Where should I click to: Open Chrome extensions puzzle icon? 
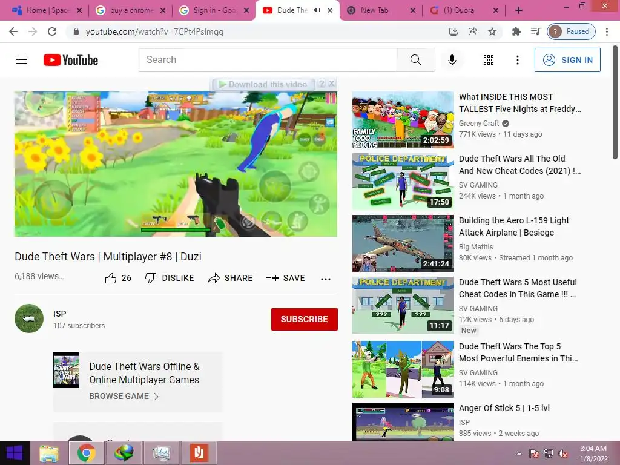(x=516, y=31)
